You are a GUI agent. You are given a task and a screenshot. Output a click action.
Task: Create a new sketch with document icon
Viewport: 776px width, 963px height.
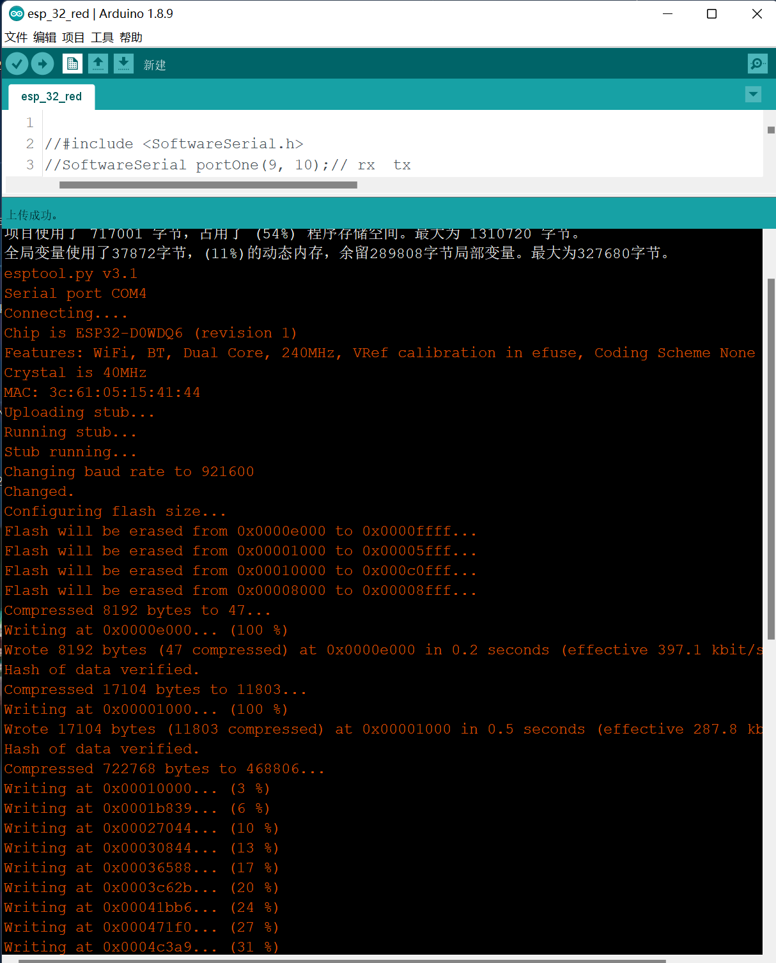72,64
